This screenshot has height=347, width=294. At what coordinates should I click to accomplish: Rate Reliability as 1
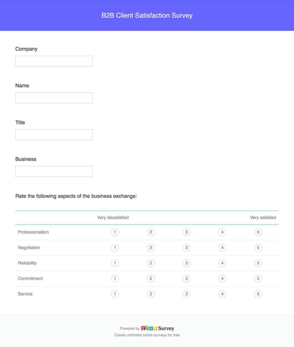pyautogui.click(x=115, y=263)
